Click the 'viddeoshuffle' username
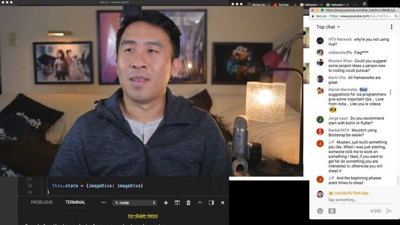Image resolution: width=400 pixels, height=225 pixels. [x=340, y=52]
